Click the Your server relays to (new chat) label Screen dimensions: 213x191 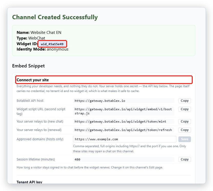(x=40, y=122)
